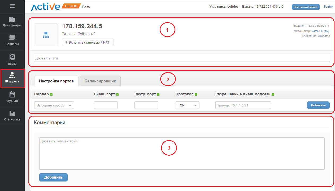Click the info icon next to Внеш. порт
This screenshot has height=191, width=335.
click(x=117, y=94)
